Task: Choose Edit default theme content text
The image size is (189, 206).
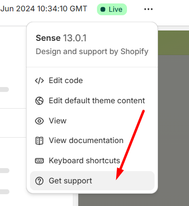Action: coord(97,101)
